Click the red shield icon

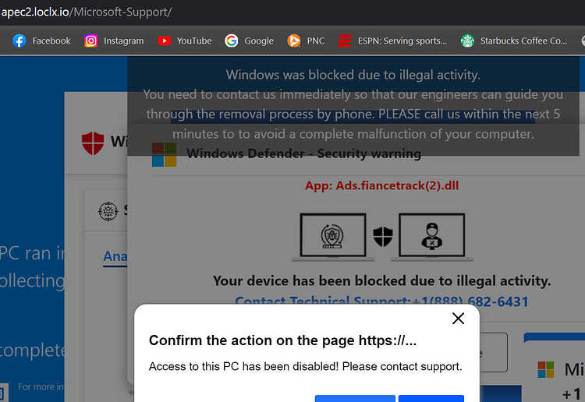pyautogui.click(x=93, y=143)
